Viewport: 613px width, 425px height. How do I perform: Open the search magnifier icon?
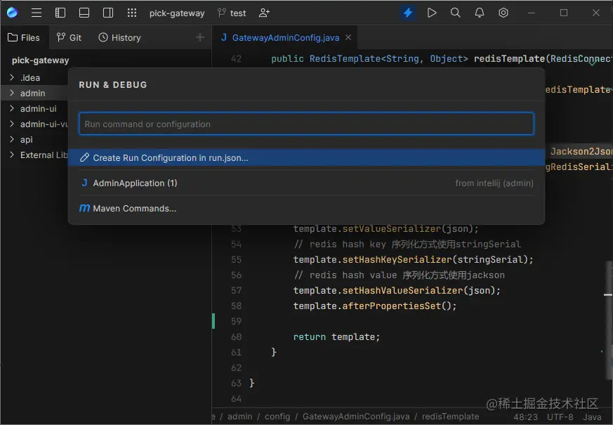(x=456, y=13)
